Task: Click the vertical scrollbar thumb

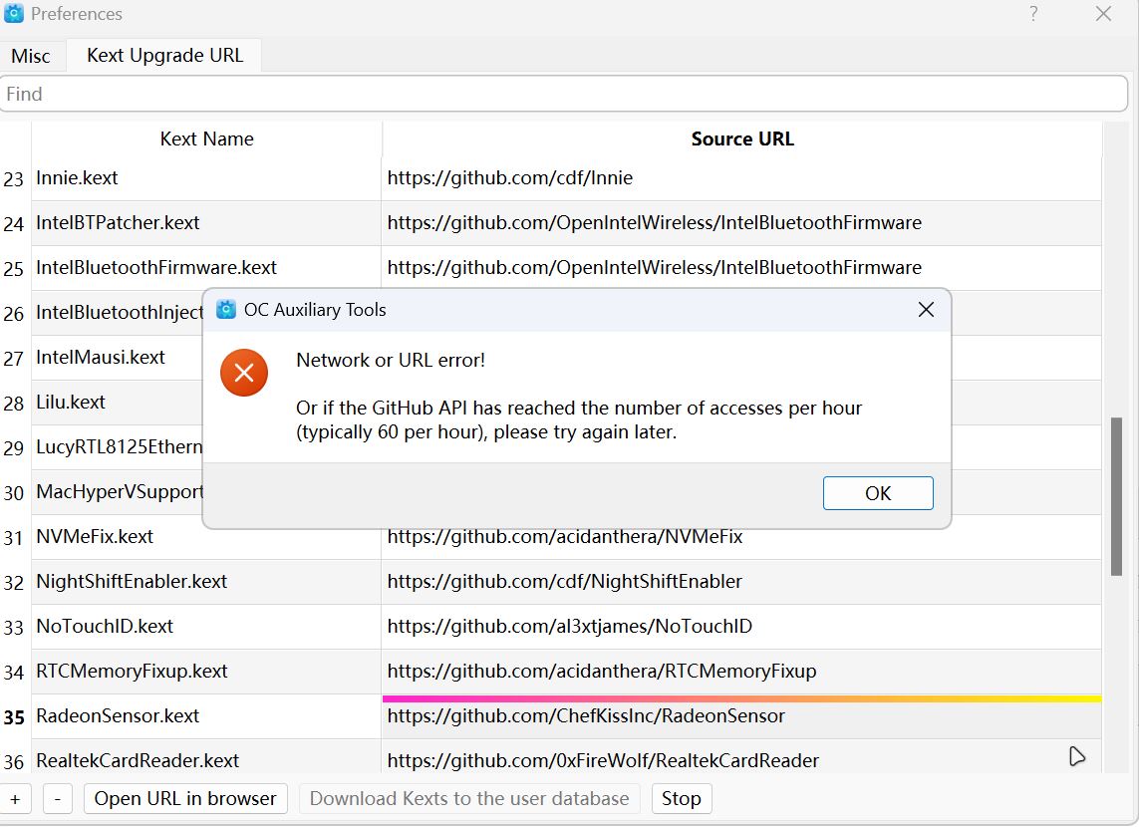Action: [1117, 495]
